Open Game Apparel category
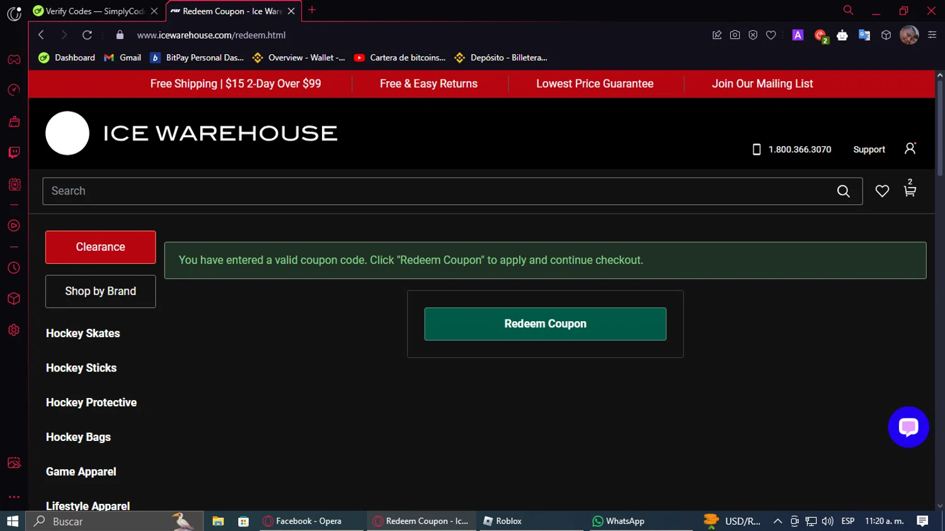This screenshot has height=531, width=945. tap(81, 472)
